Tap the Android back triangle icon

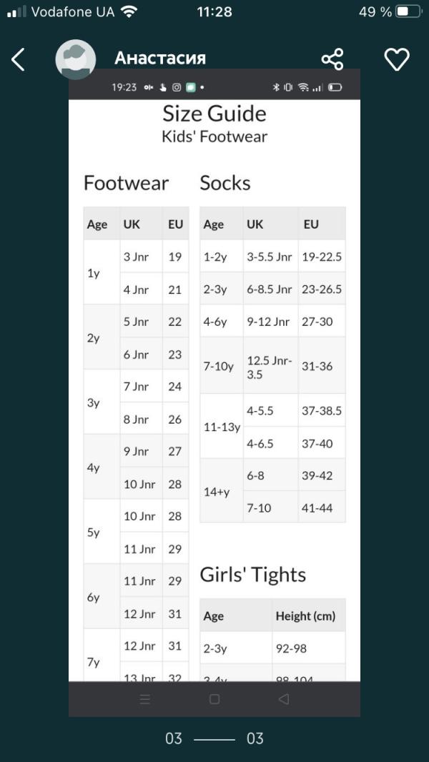click(284, 699)
